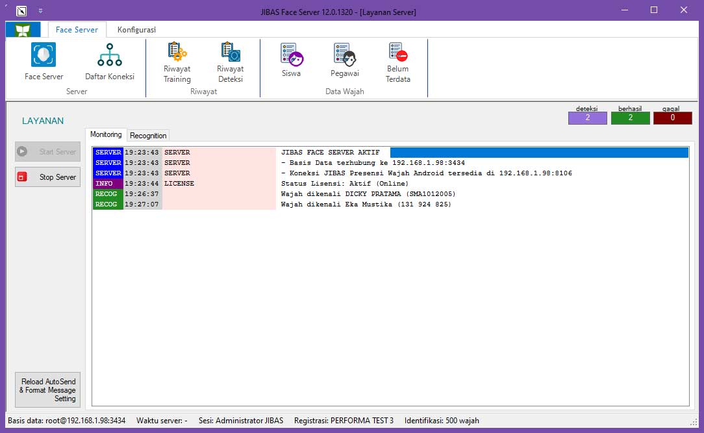Open Belum Terdata list
The image size is (704, 433).
click(x=398, y=62)
